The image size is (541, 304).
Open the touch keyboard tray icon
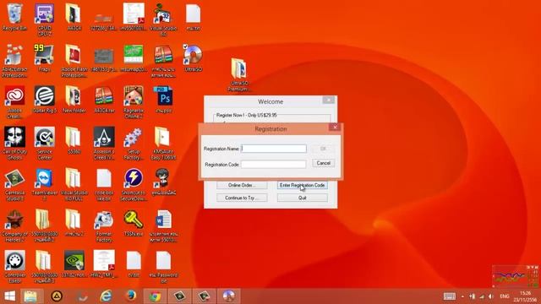[x=449, y=296]
